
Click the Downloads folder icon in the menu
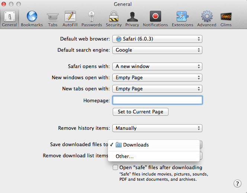click(118, 145)
